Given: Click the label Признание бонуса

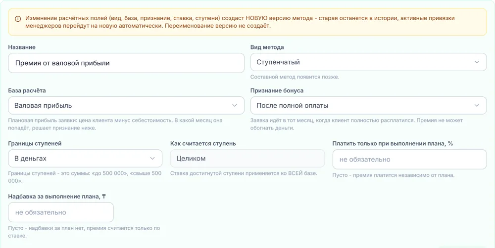Looking at the screenshot, I should (277, 90).
